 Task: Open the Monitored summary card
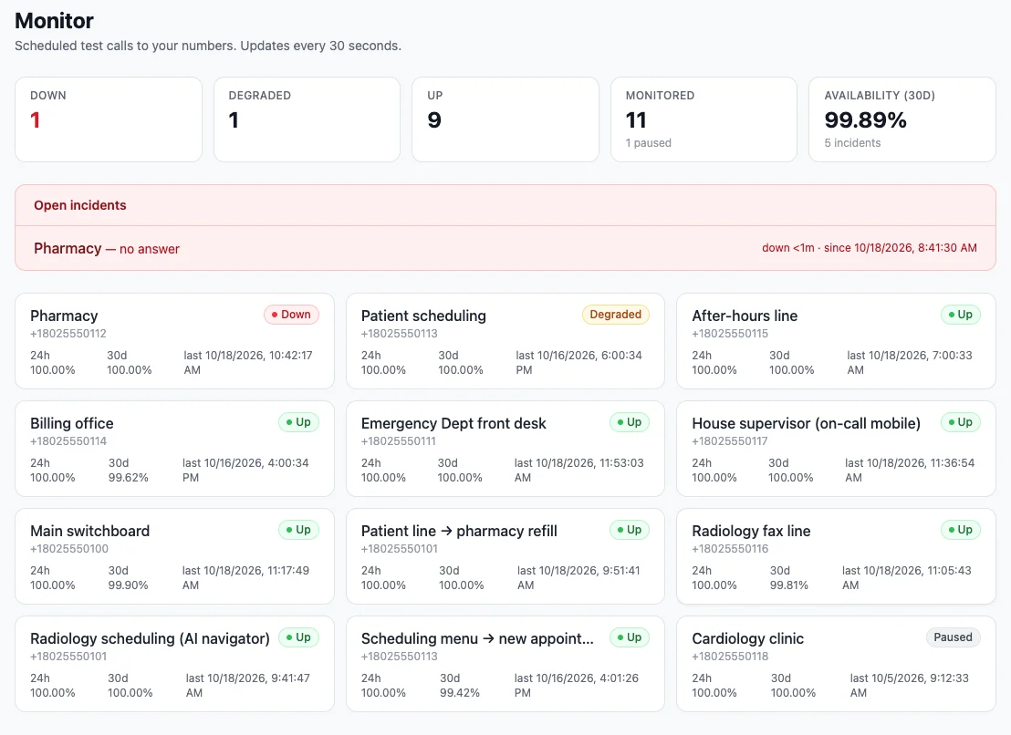pos(704,119)
